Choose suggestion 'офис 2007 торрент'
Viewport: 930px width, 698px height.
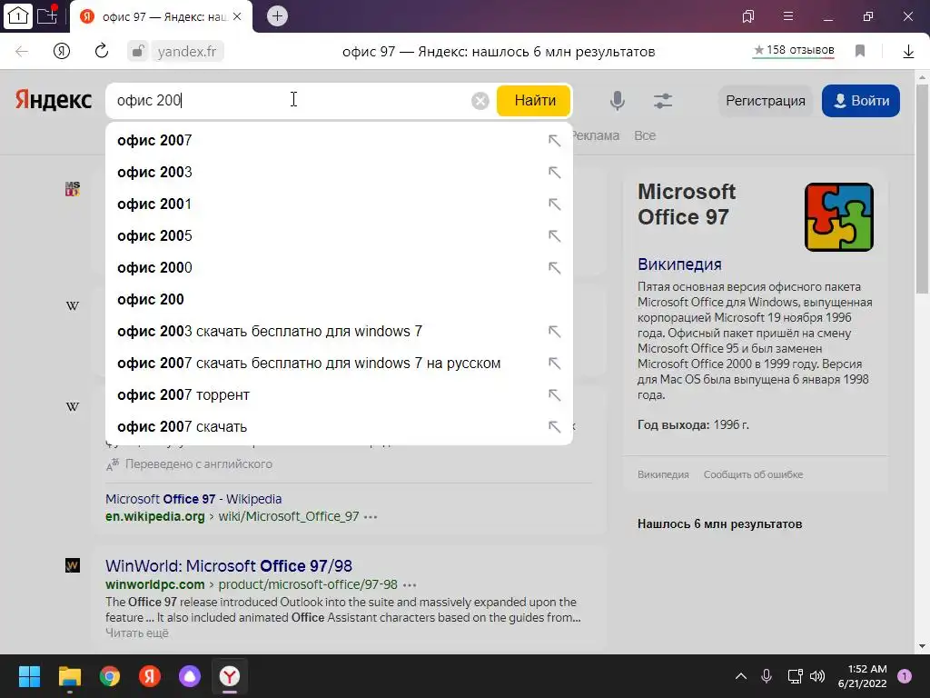(340, 394)
